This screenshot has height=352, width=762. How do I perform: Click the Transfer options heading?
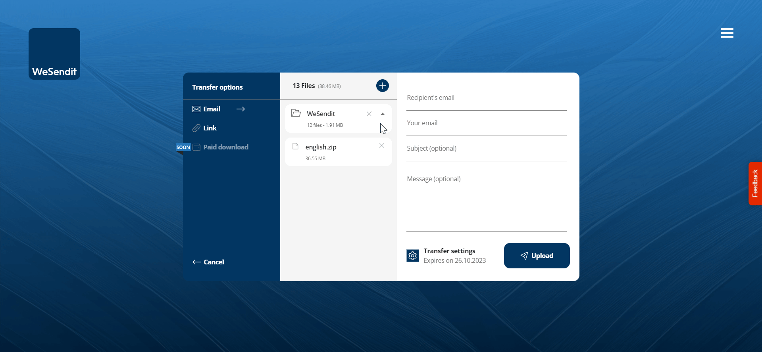[217, 87]
